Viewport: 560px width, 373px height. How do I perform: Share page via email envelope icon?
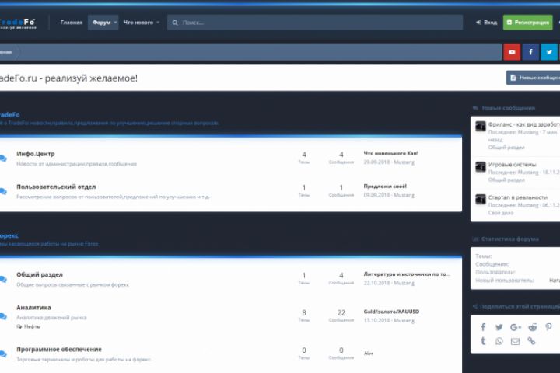(515, 341)
